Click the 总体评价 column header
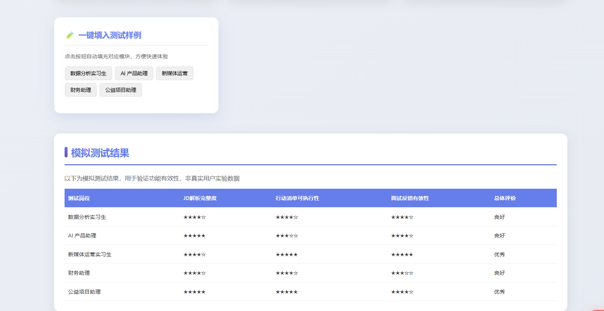This screenshot has width=604, height=311. click(x=505, y=198)
